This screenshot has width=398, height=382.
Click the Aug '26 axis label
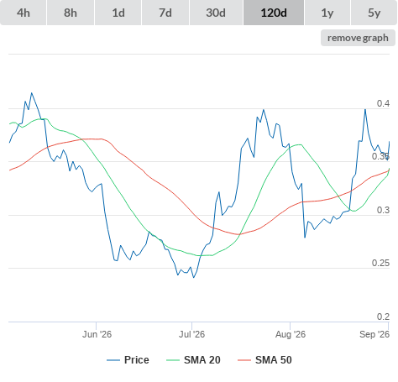click(291, 334)
